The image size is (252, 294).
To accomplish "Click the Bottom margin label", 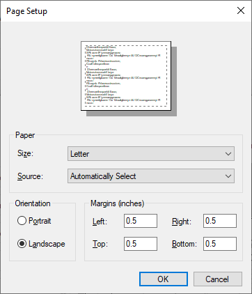I will click(184, 244).
